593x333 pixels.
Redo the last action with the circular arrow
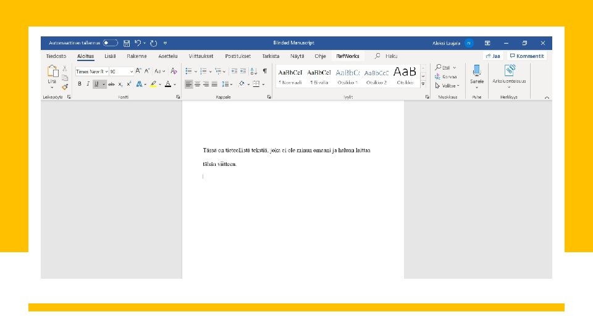point(154,43)
